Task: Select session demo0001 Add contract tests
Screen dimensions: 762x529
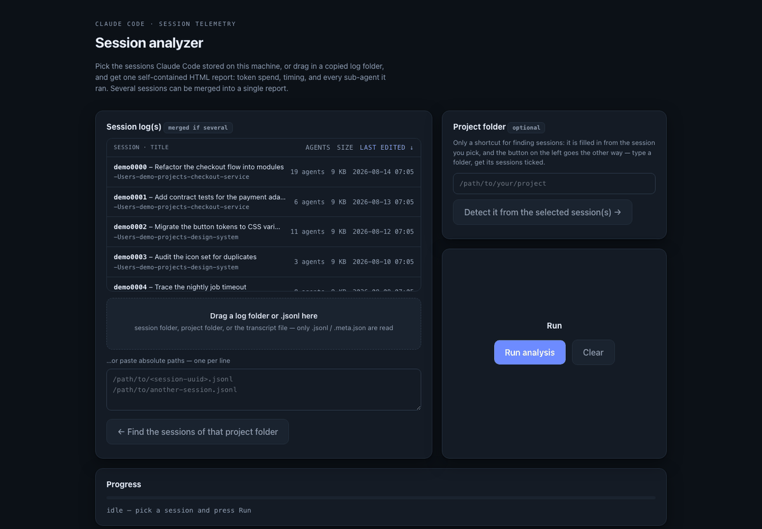Action: (x=264, y=202)
